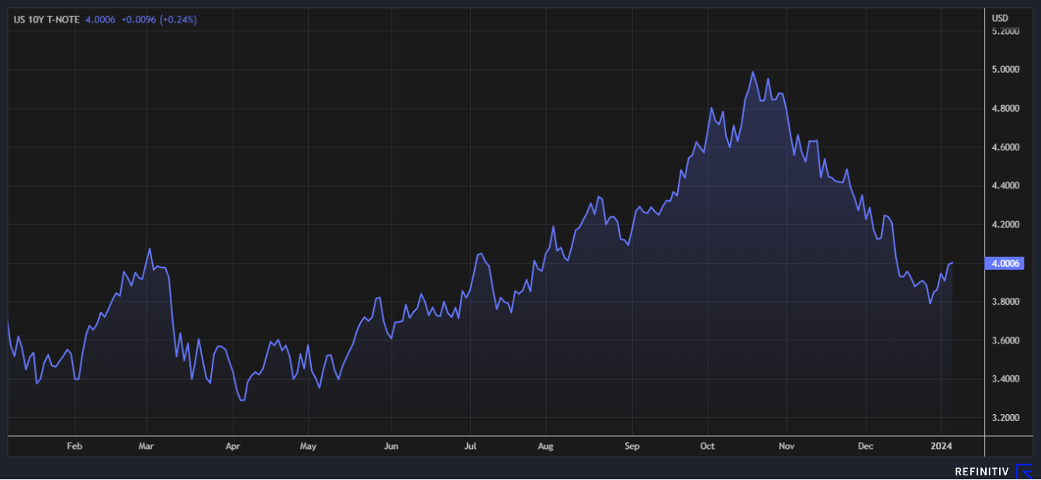This screenshot has height=480, width=1041.
Task: Click the current value 4.0006 in header
Action: (100, 19)
